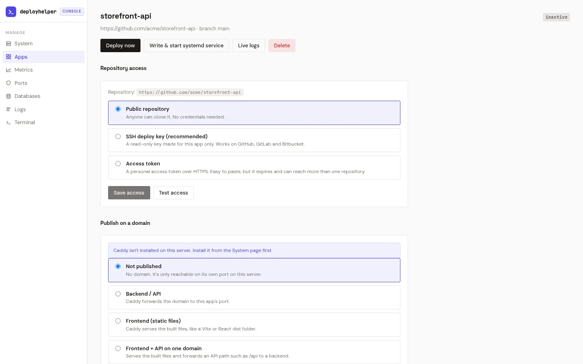This screenshot has height=364, width=583.
Task: Click the CONSOLE badge next to logo
Action: (x=72, y=11)
